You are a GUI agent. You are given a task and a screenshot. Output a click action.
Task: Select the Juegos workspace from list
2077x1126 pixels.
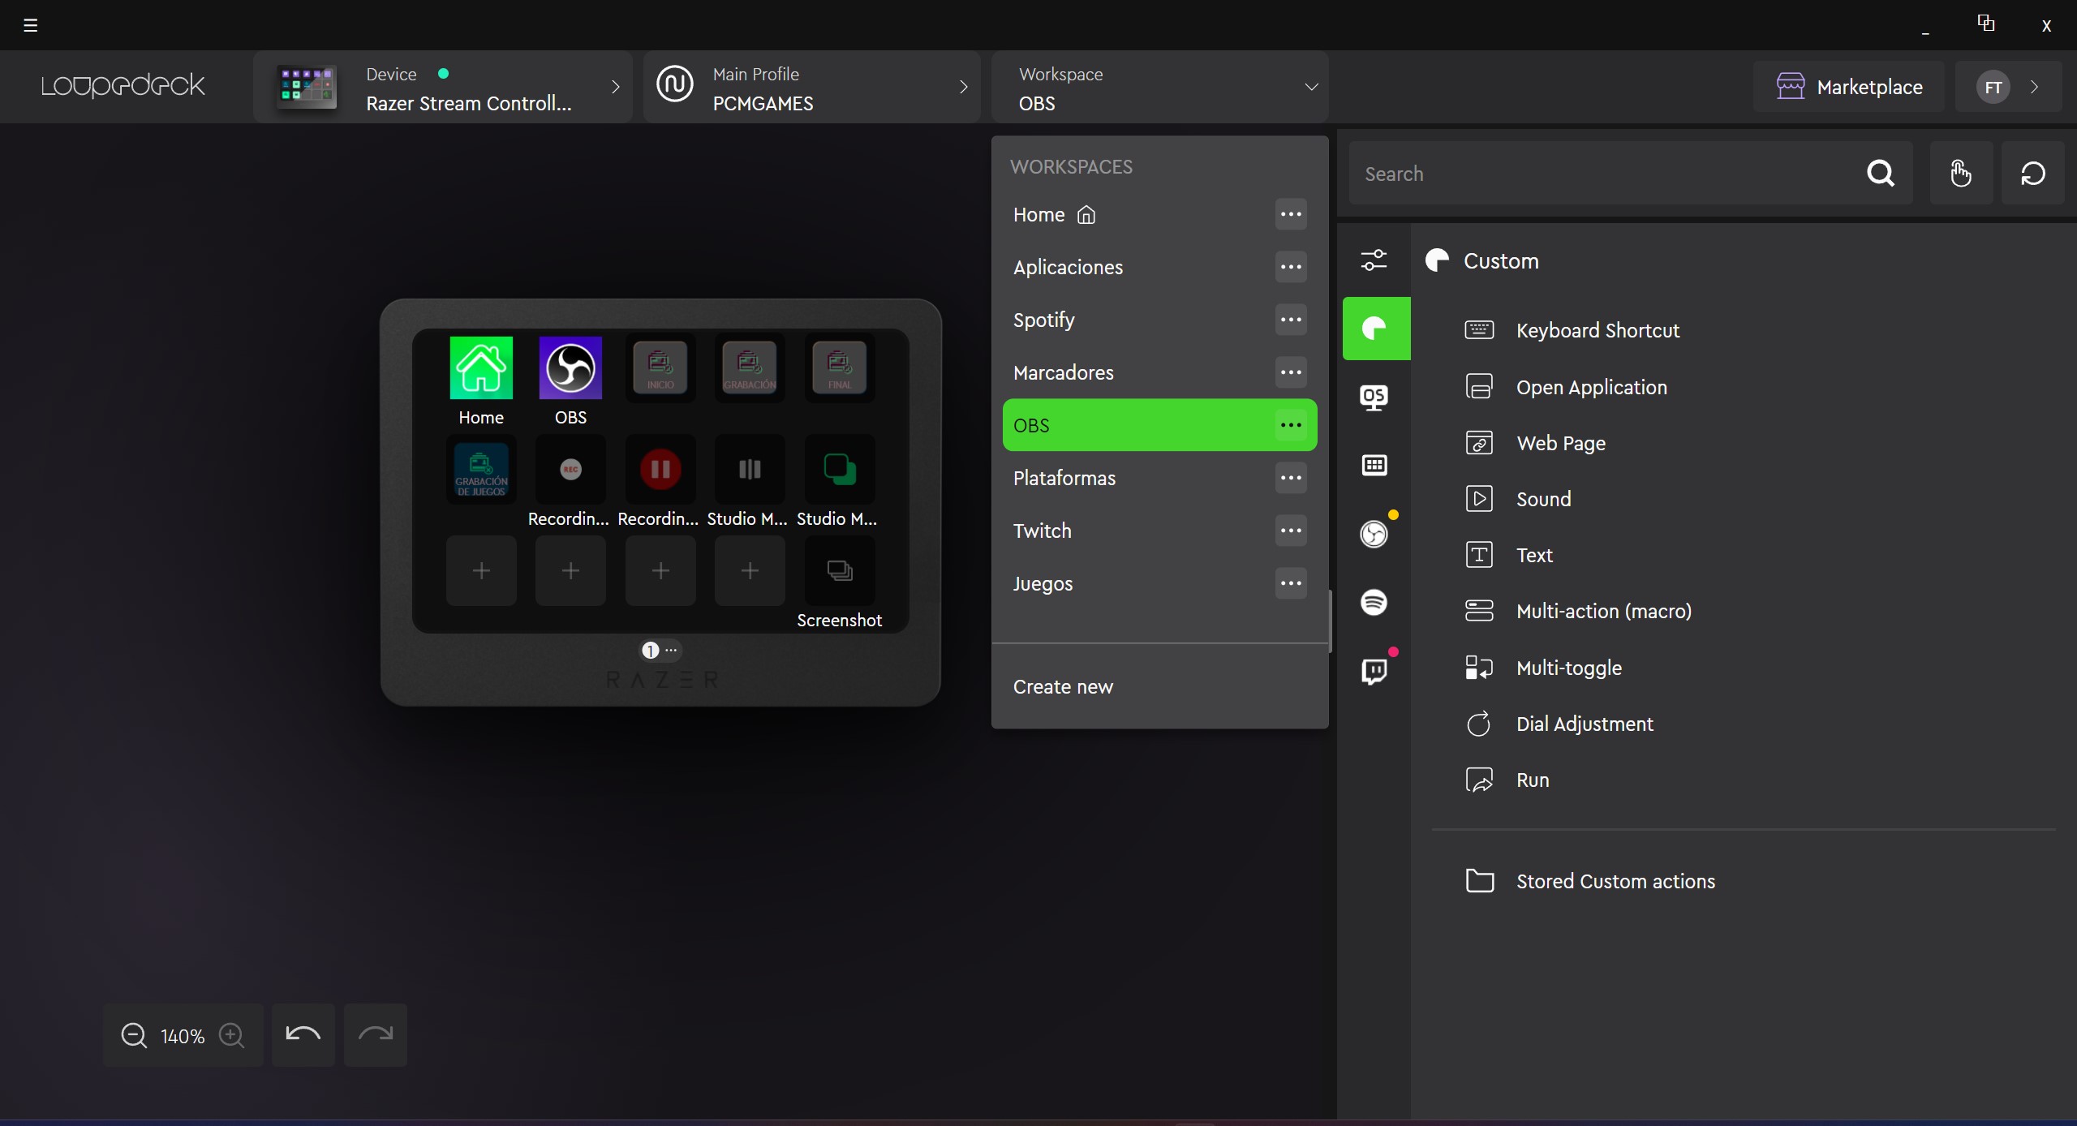click(1043, 582)
